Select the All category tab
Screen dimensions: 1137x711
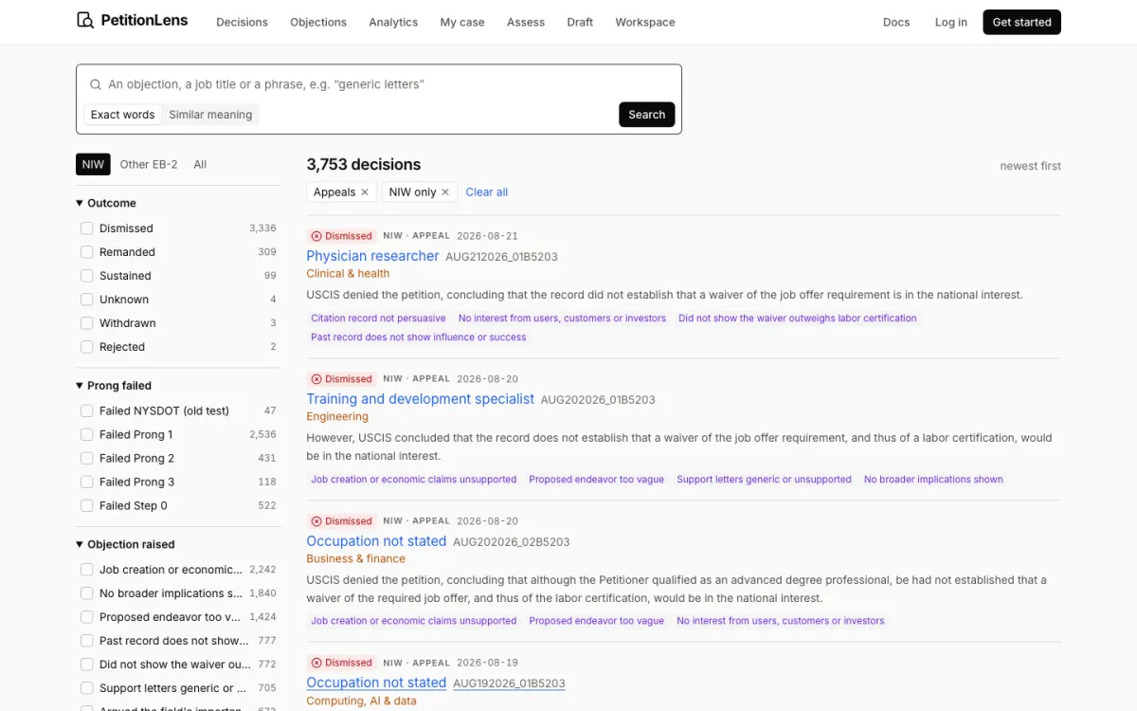tap(200, 164)
